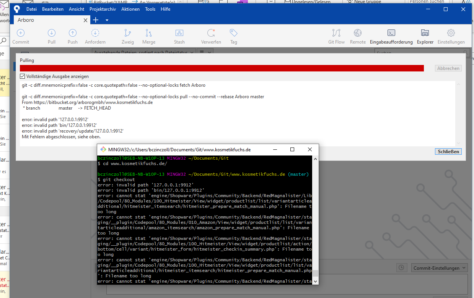
Task: Open a new tab with plus icon
Action: [96, 20]
